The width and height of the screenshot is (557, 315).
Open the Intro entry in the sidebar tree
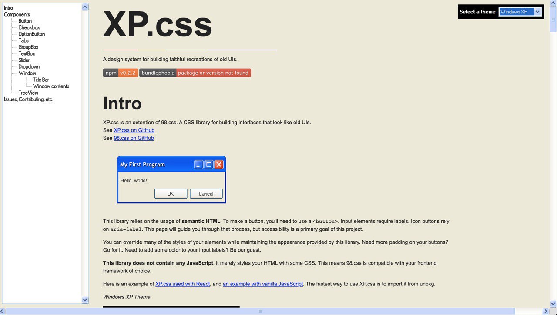point(8,8)
